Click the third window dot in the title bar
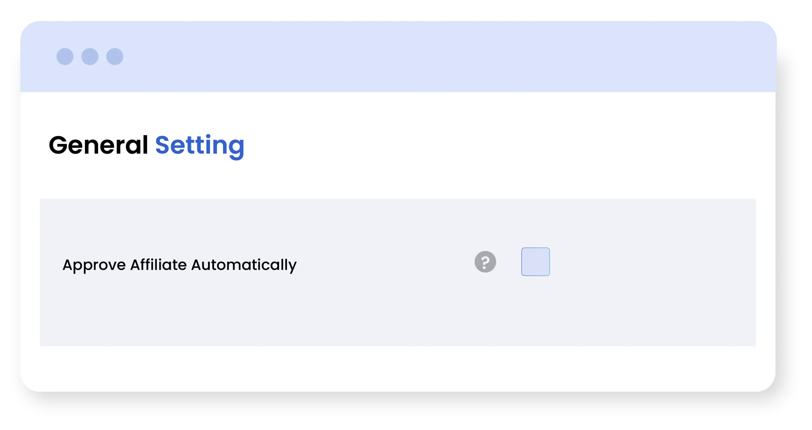 click(x=115, y=56)
